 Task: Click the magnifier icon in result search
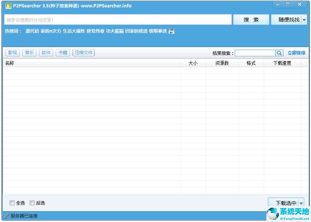(x=279, y=53)
